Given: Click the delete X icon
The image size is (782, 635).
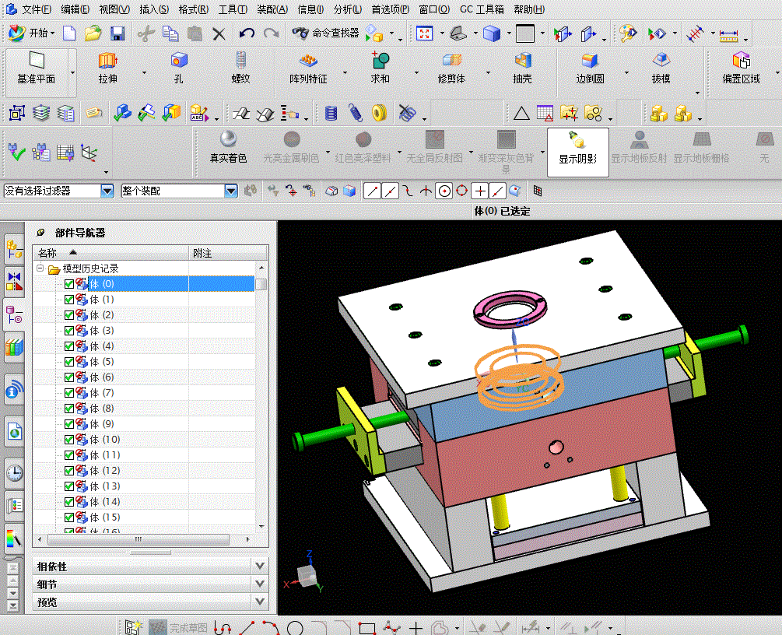Looking at the screenshot, I should (x=219, y=33).
